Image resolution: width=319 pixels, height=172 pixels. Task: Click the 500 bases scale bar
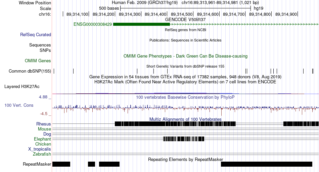[x=186, y=8]
